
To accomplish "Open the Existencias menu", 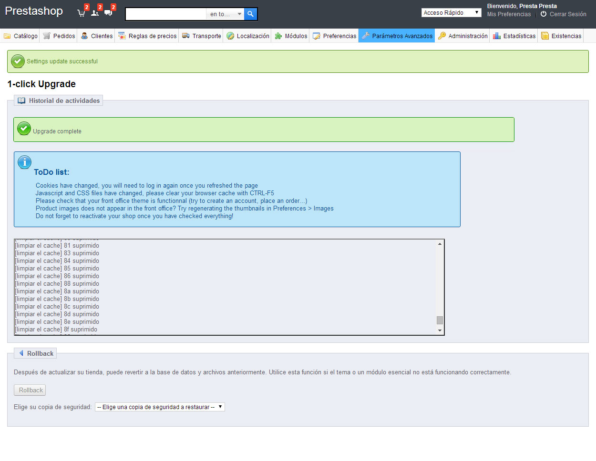I will (561, 36).
